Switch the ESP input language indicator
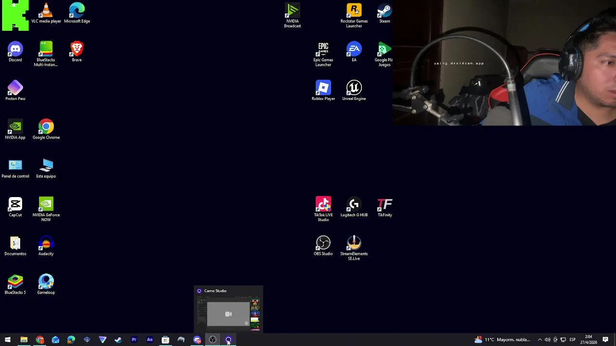 tap(572, 340)
